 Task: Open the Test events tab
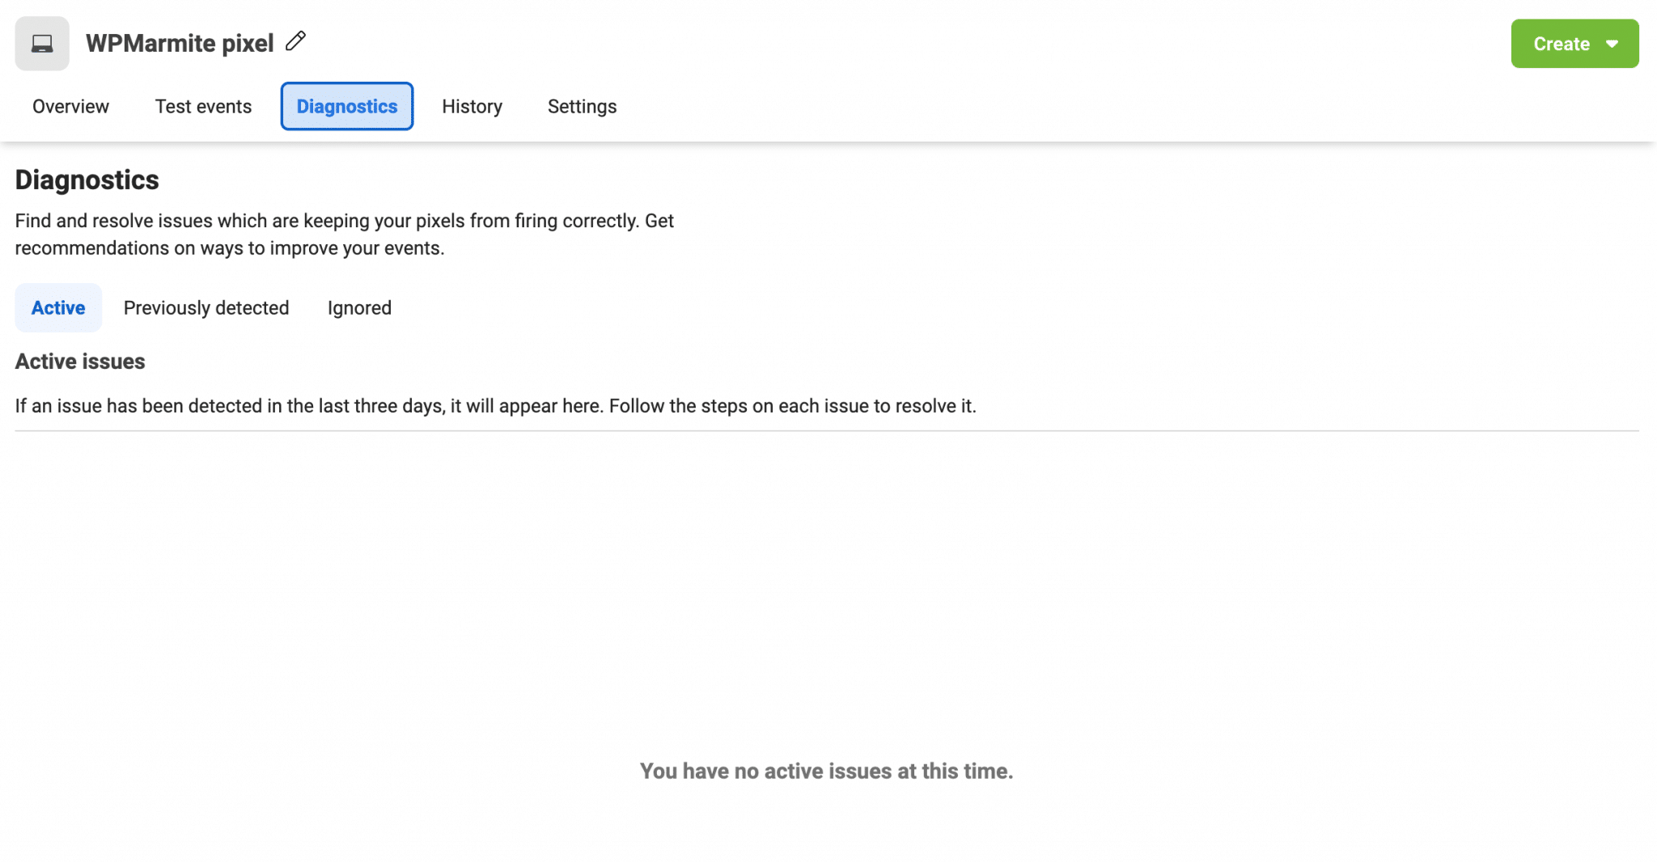pyautogui.click(x=203, y=106)
